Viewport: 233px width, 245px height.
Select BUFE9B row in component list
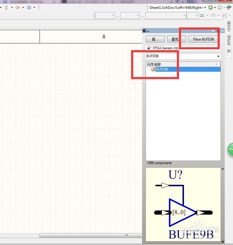(183, 69)
